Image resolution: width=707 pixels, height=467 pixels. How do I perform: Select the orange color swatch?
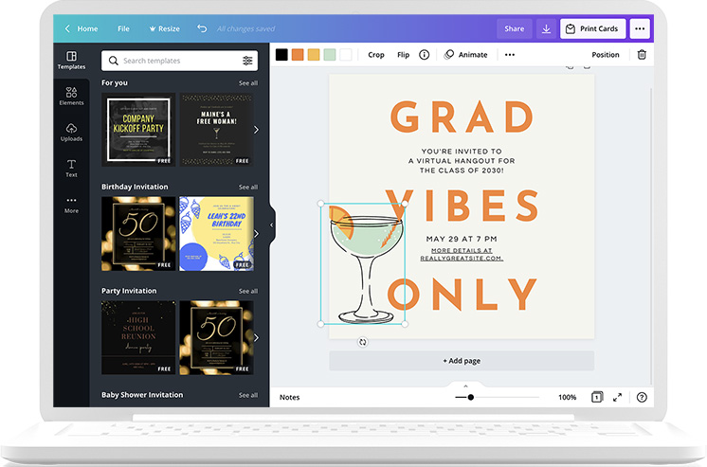click(298, 55)
